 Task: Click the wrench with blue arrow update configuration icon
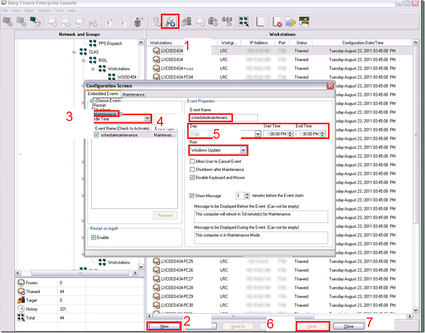[170, 22]
